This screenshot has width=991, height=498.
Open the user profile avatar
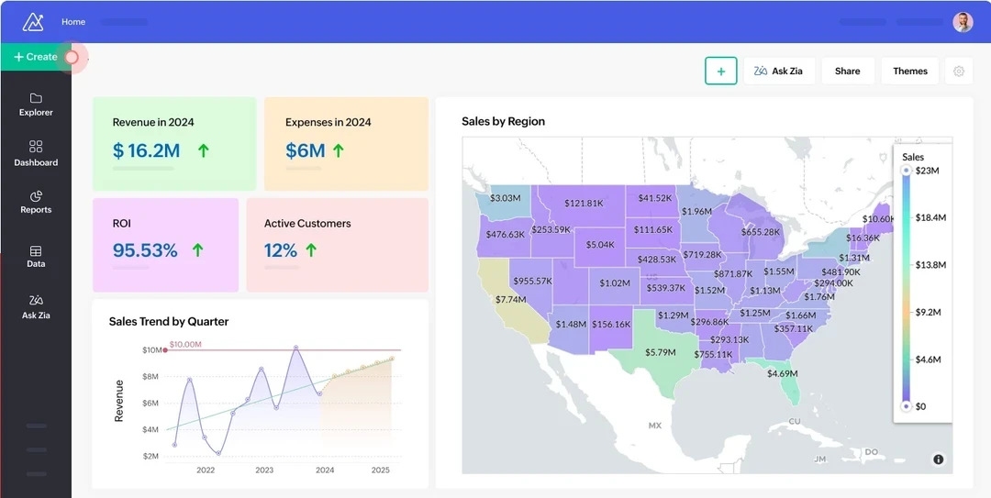coord(963,22)
